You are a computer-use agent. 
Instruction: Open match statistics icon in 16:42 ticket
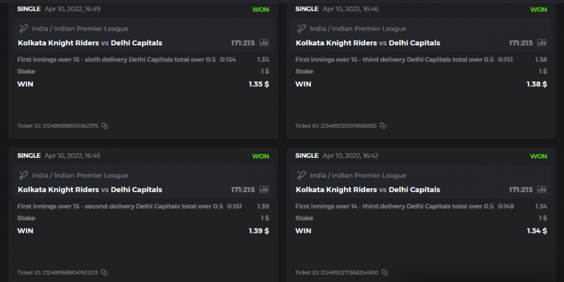[x=542, y=190]
